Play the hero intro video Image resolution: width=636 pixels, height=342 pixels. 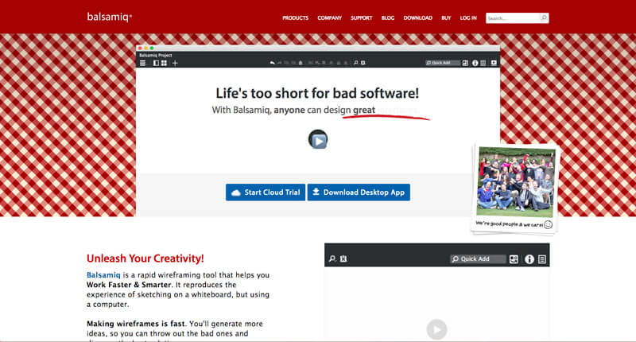(318, 140)
